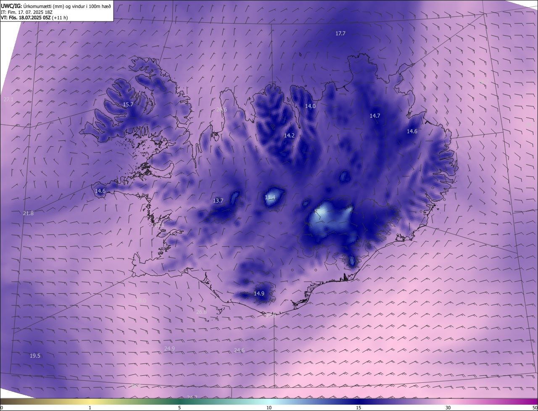The image size is (538, 411).
Task: Click the 14.6 value on Snæfellsnes peninsula
Action: [x=100, y=191]
